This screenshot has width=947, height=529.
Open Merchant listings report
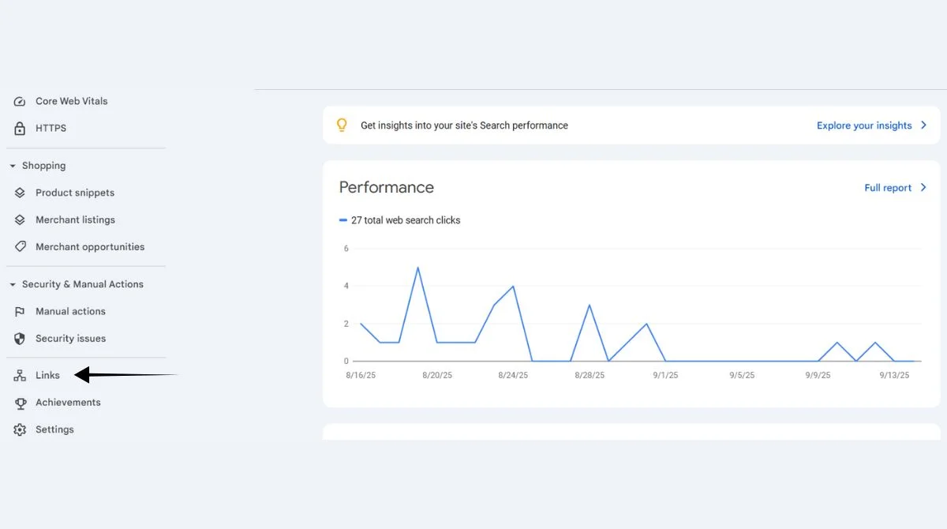(x=75, y=219)
